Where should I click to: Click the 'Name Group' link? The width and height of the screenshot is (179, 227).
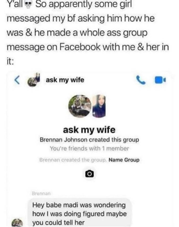click(124, 160)
